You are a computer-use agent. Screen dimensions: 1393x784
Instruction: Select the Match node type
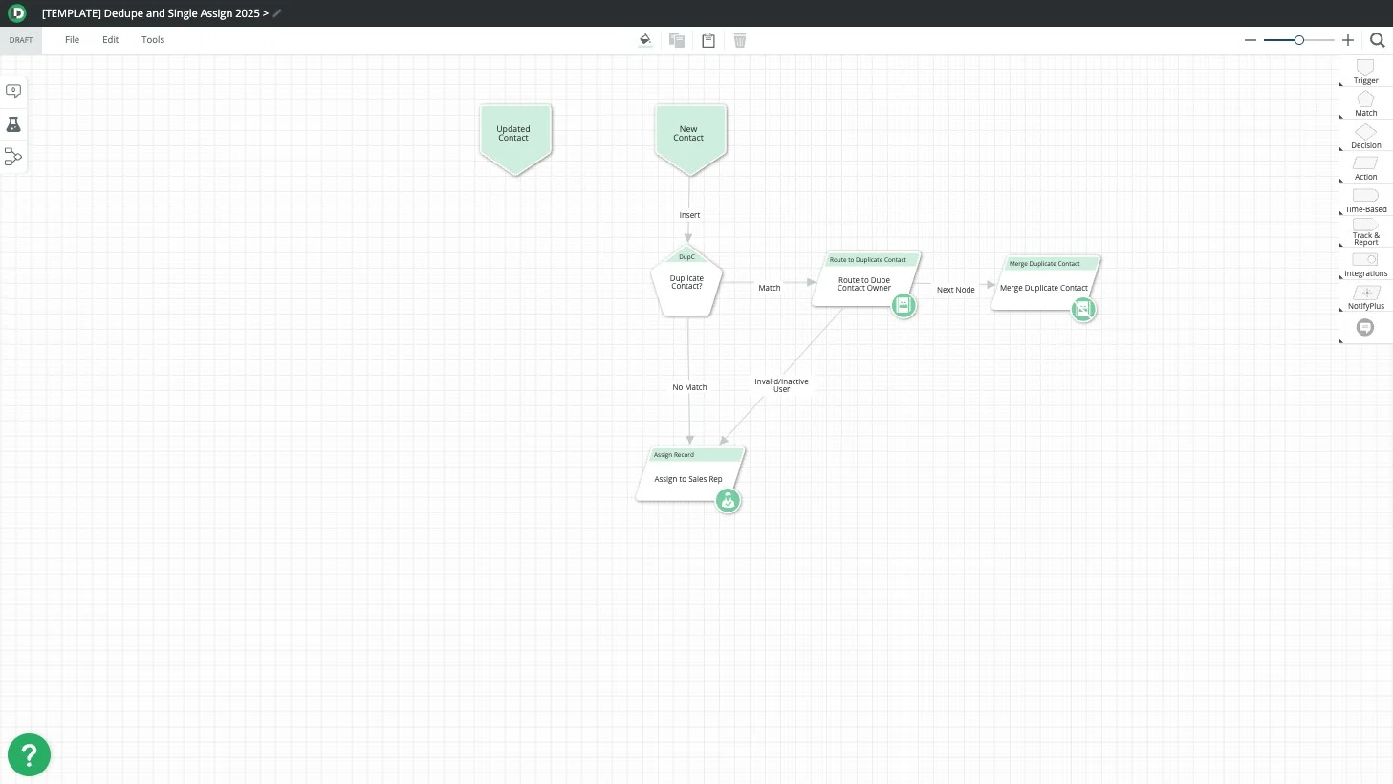click(x=1365, y=104)
